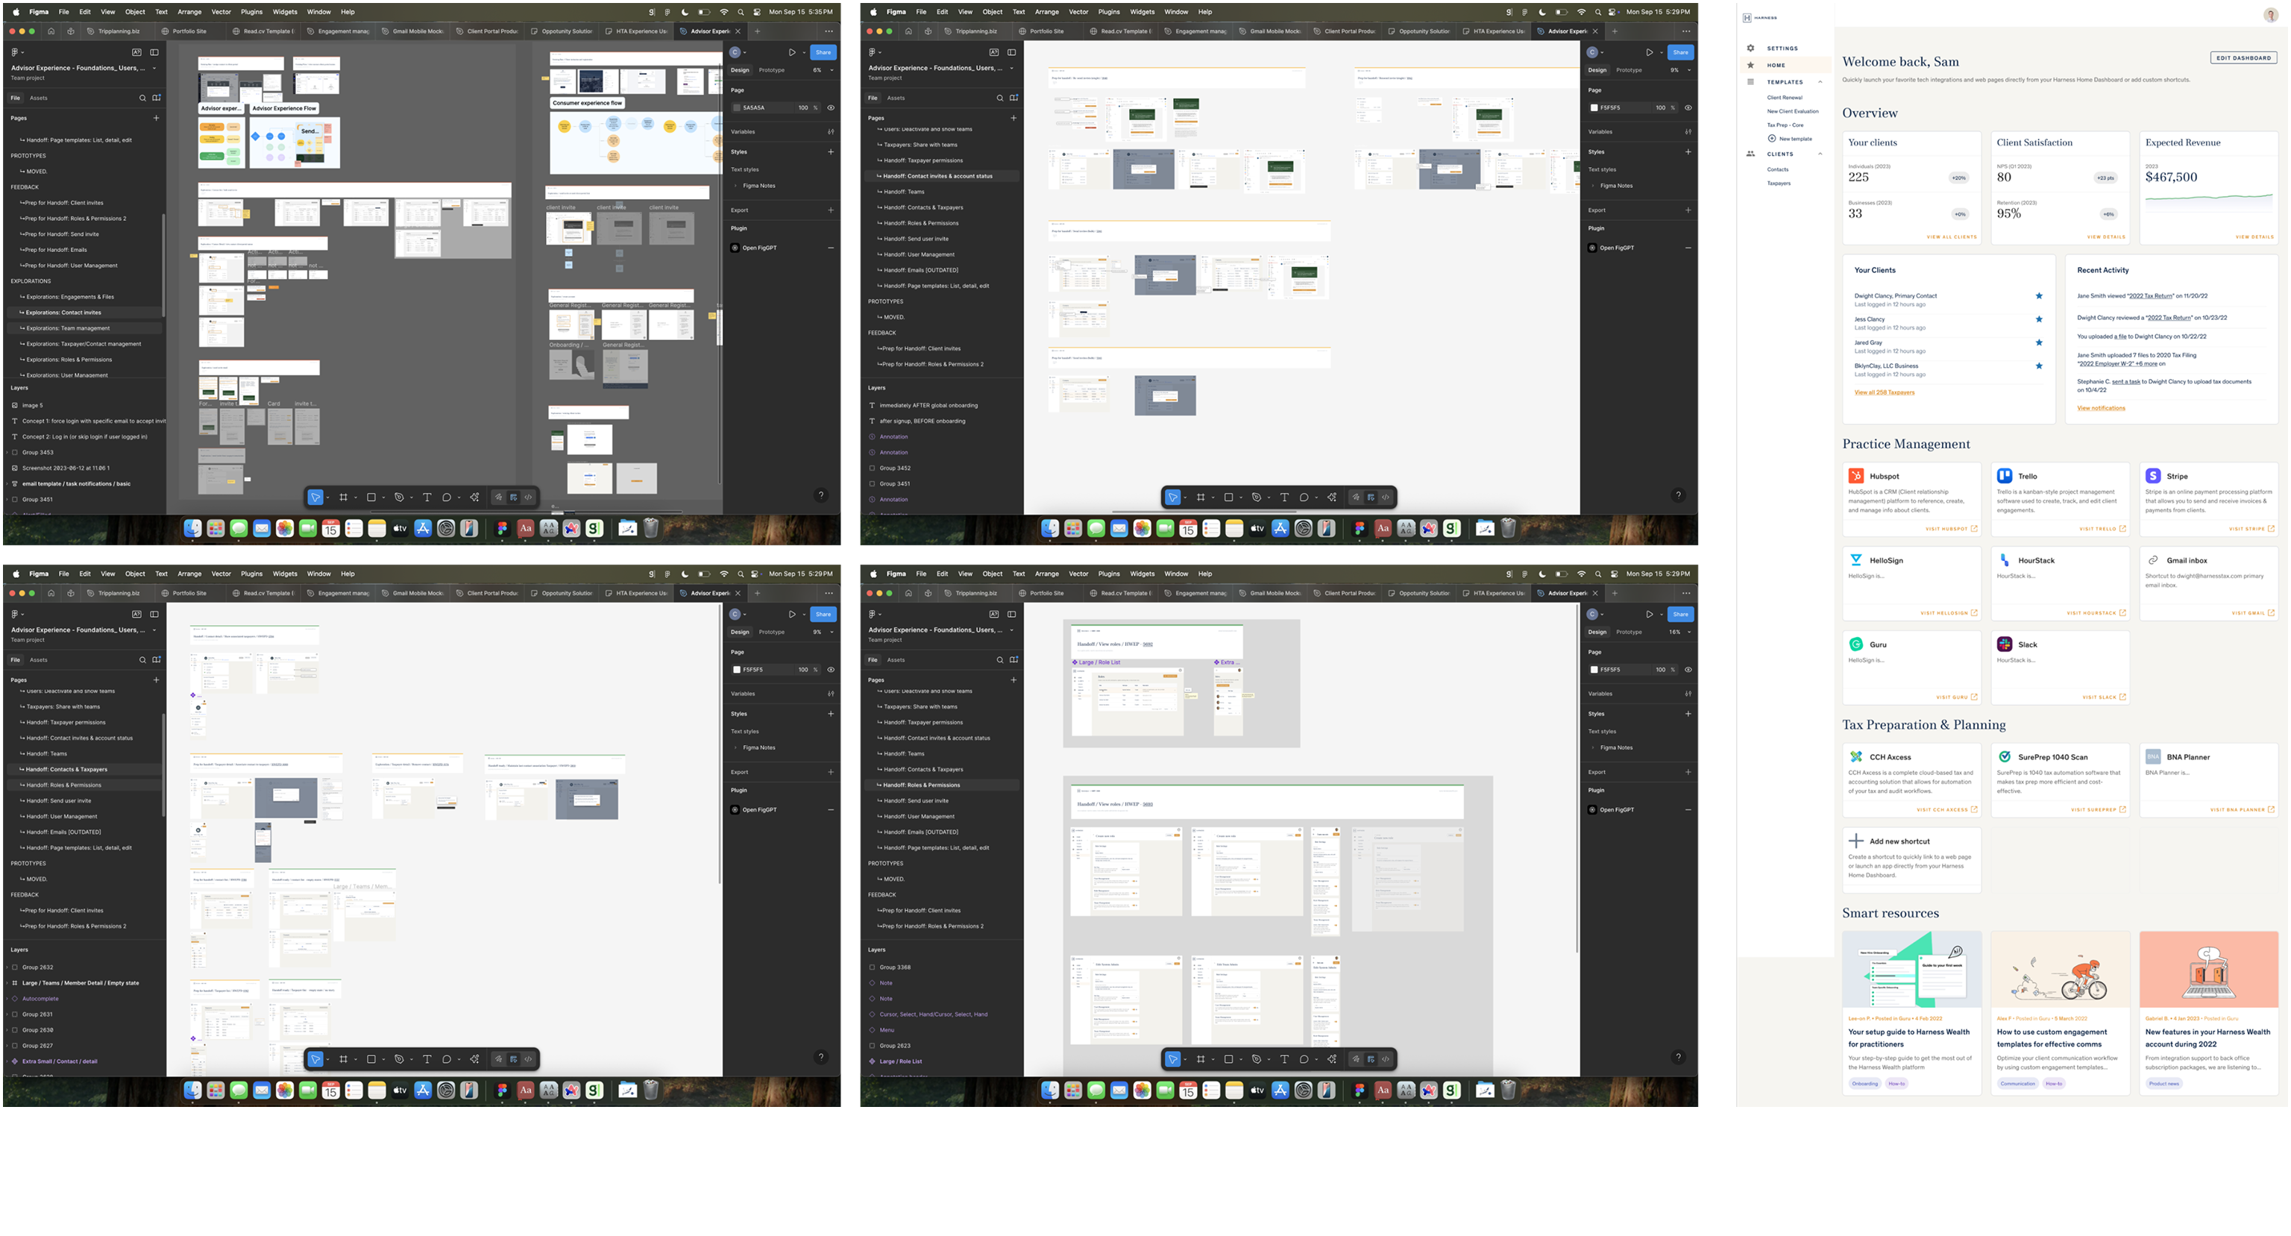The image size is (2291, 1236).
Task: Switch to Prototype tab in bottom-left Figma window
Action: click(771, 632)
